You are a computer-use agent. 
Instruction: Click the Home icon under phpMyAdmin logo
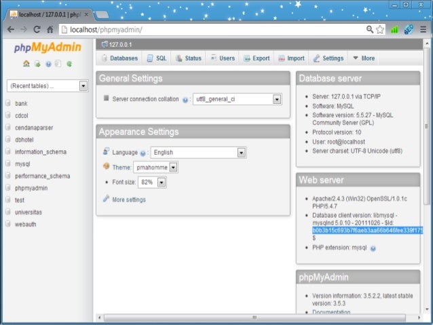[x=26, y=64]
